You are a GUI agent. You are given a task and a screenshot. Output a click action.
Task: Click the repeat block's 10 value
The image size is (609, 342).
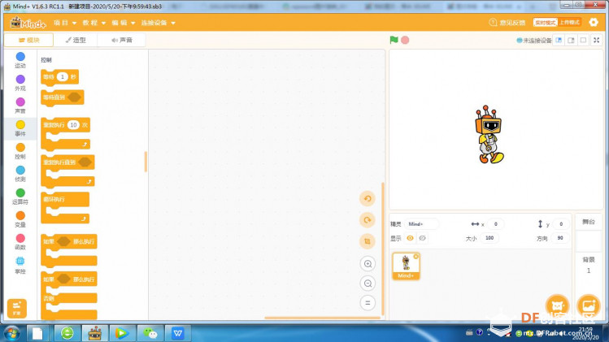click(73, 125)
